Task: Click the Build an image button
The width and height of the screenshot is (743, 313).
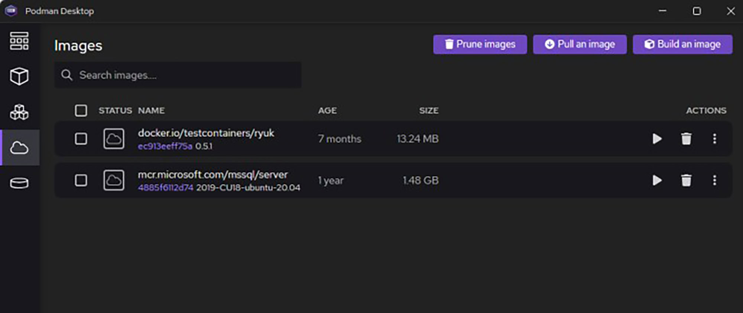Action: pos(683,44)
